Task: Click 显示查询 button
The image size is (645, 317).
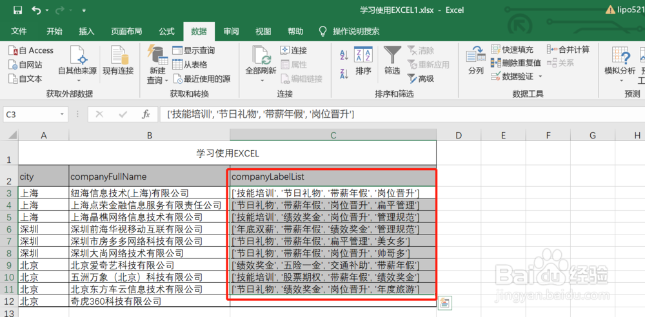Action: [193, 50]
